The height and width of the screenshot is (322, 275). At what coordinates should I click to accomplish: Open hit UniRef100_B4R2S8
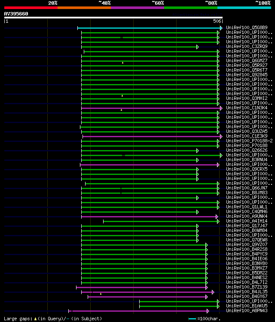(x=247, y=250)
